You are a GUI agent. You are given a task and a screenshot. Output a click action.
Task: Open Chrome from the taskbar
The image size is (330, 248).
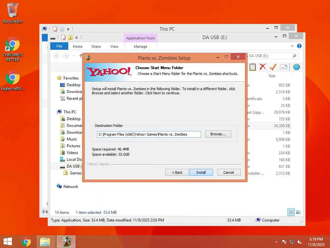pyautogui.click(x=26, y=242)
